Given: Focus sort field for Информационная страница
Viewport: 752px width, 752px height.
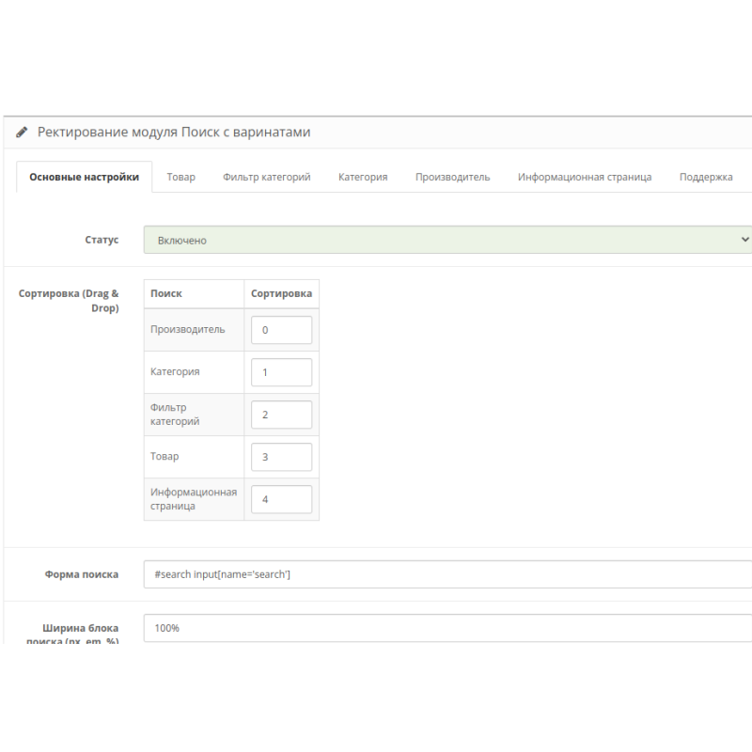Looking at the screenshot, I should tap(281, 499).
